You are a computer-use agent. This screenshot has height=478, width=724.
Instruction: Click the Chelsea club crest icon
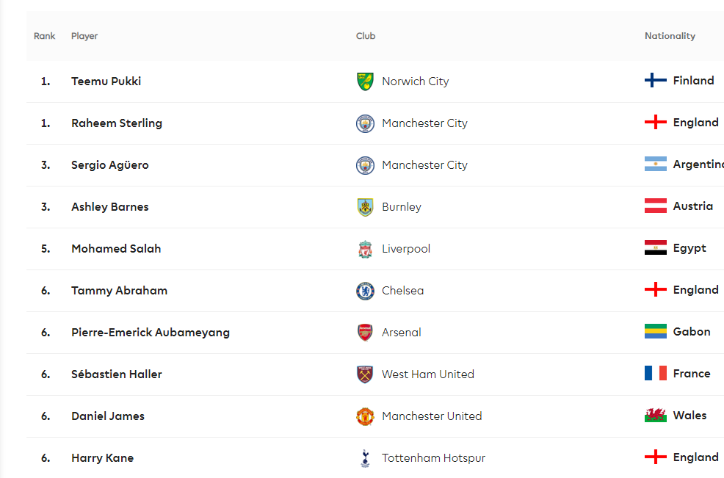coord(365,291)
